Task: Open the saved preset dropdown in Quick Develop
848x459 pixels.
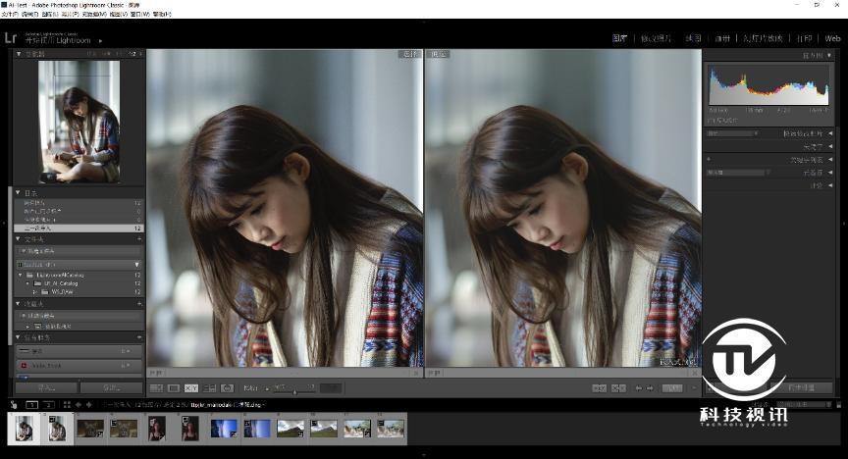Action: click(733, 133)
